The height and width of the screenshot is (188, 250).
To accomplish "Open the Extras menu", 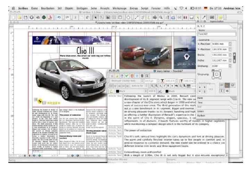I will [x=134, y=8].
